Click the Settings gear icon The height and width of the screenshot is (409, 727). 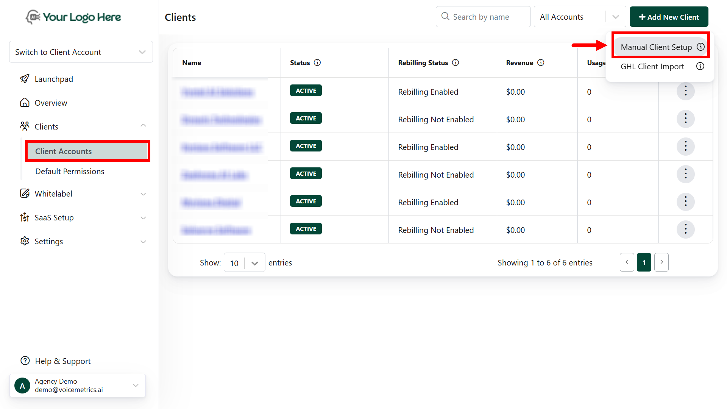pyautogui.click(x=25, y=241)
